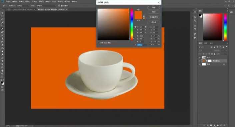Select the Lasso tool
Viewport: 235px width, 127px height.
pyautogui.click(x=2, y=19)
